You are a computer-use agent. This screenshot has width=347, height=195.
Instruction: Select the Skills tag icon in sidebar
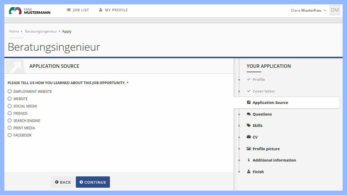coord(248,125)
